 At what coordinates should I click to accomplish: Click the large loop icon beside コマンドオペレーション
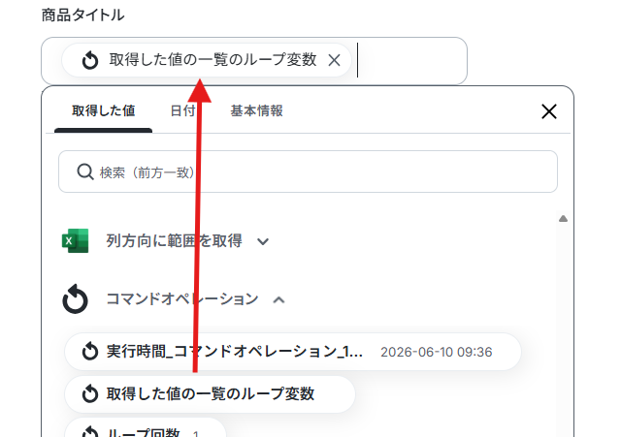click(76, 299)
